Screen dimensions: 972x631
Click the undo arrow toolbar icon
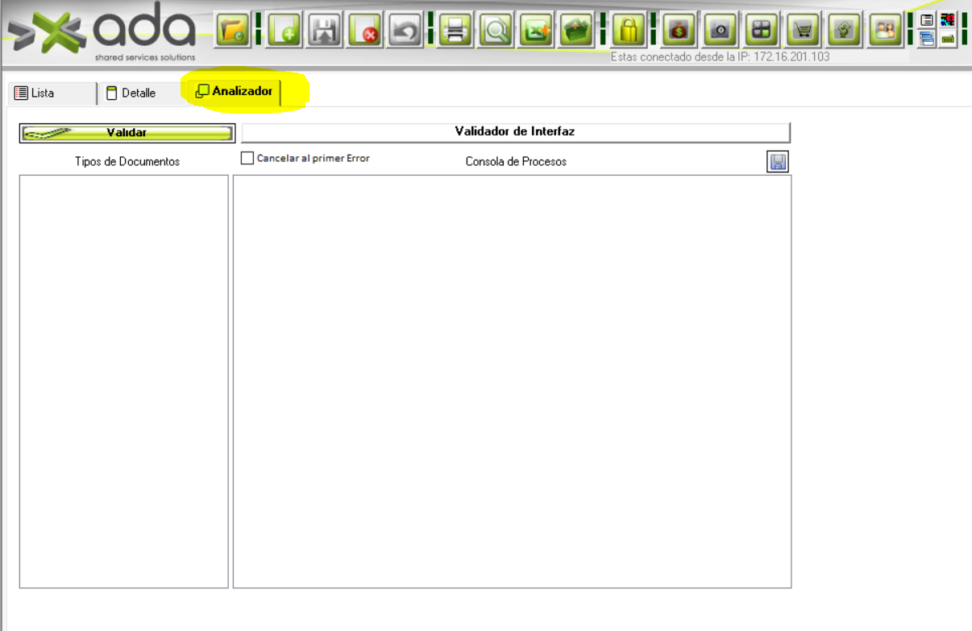tap(406, 31)
